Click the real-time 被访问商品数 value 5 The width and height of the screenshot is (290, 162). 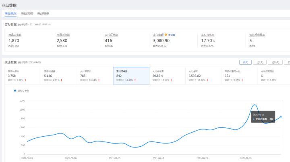pos(251,41)
